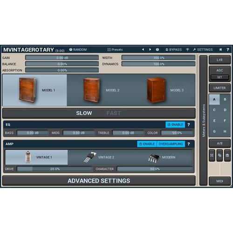Open the L+R channel mode selector
This screenshot has height=233, width=233.
click(x=219, y=60)
